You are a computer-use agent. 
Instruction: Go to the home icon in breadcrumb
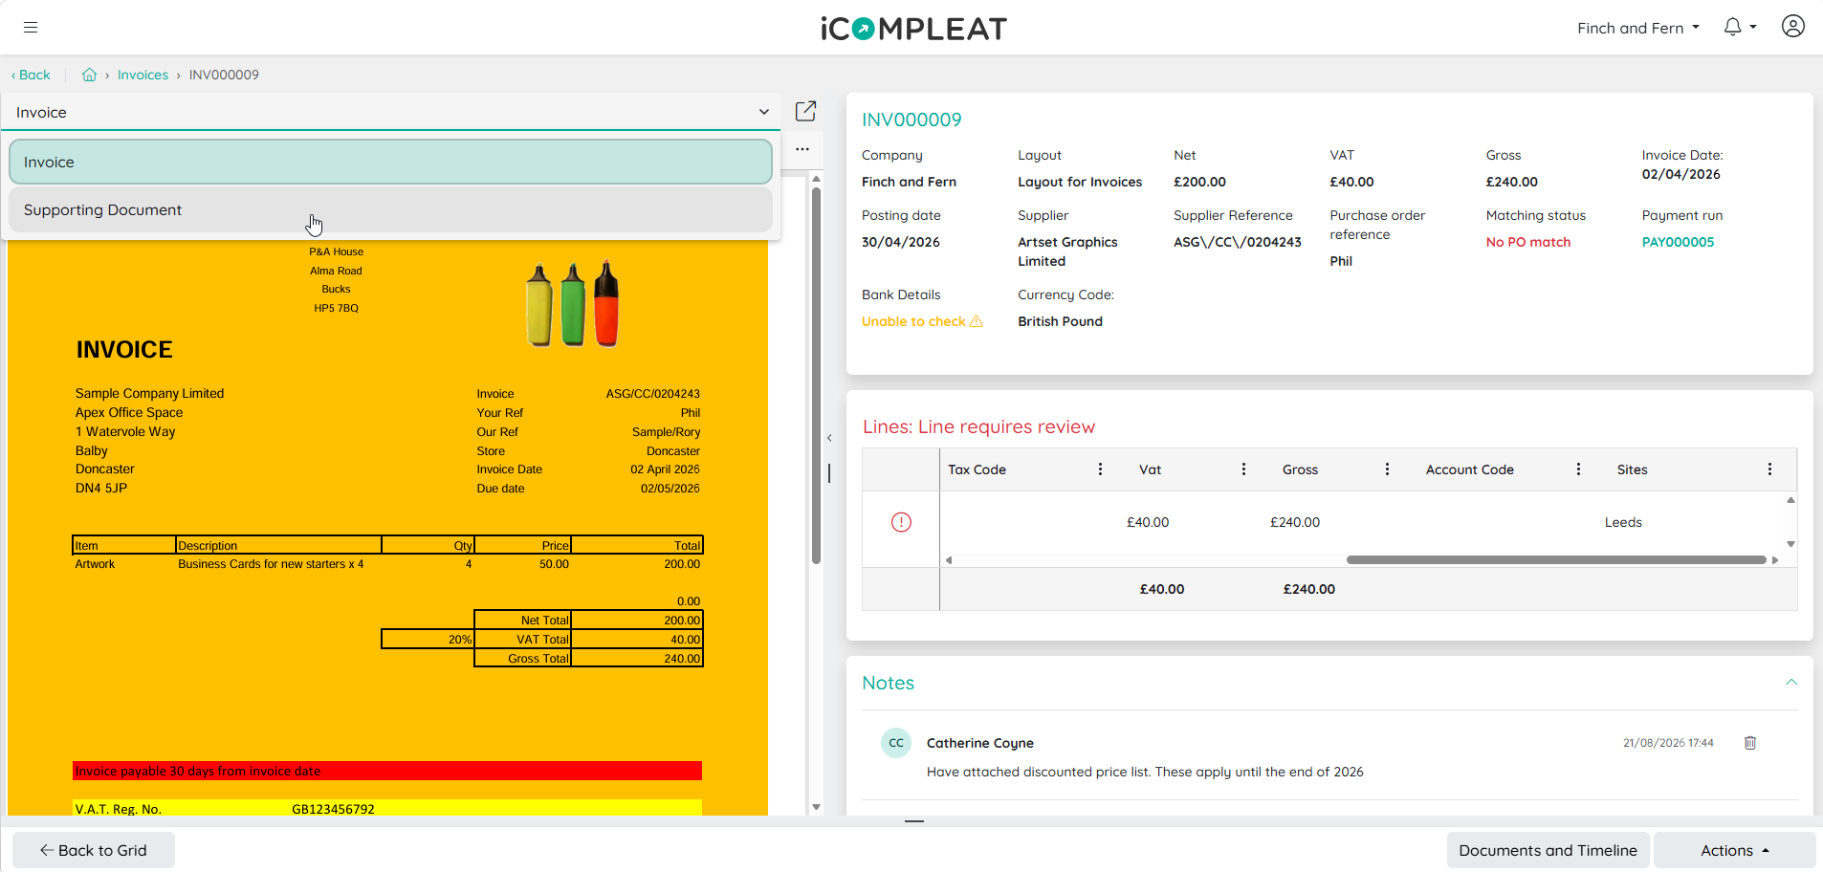coord(89,75)
